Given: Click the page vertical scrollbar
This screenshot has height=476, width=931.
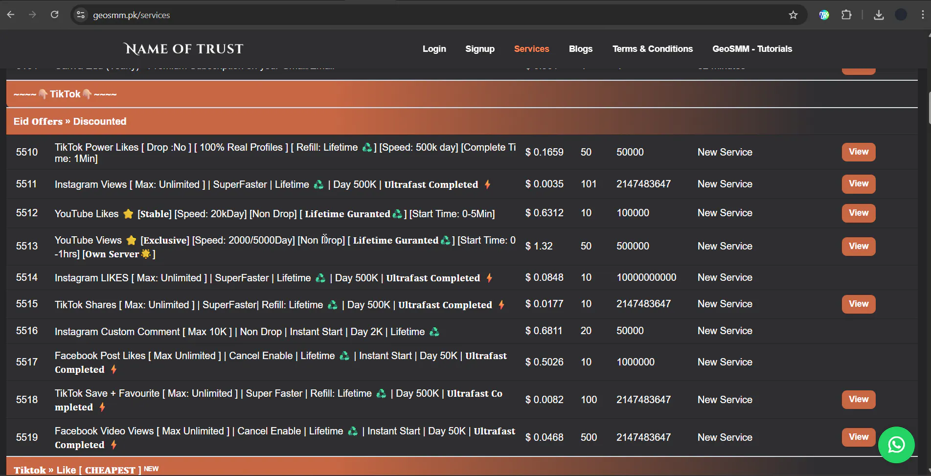Looking at the screenshot, I should [x=929, y=108].
